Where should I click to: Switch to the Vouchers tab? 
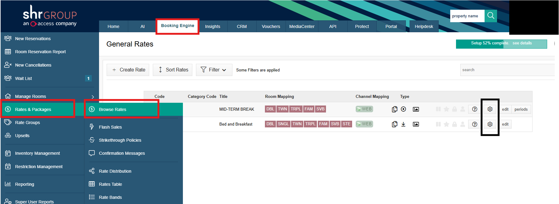click(x=271, y=26)
